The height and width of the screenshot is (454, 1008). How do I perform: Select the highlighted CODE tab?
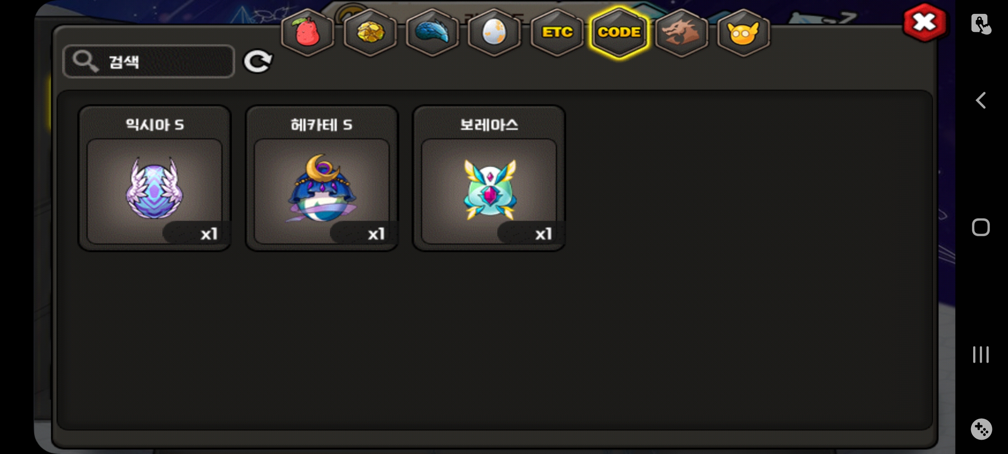click(x=619, y=33)
